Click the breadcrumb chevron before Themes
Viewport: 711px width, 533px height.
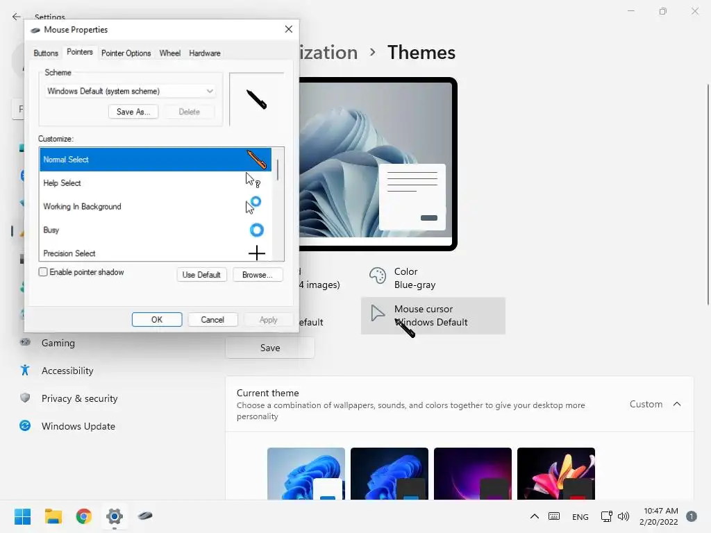pos(372,53)
